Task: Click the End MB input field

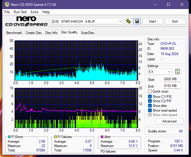Action: 172,86
